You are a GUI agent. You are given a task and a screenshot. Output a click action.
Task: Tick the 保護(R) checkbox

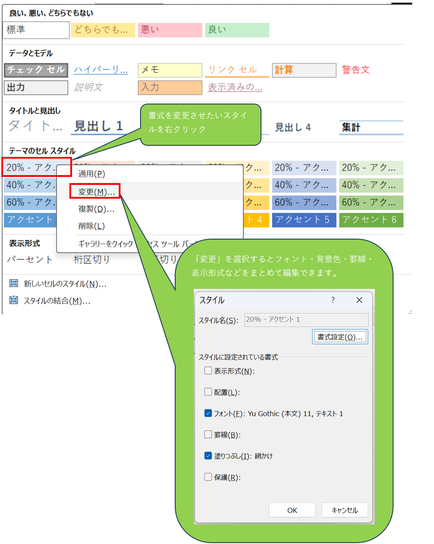(208, 477)
